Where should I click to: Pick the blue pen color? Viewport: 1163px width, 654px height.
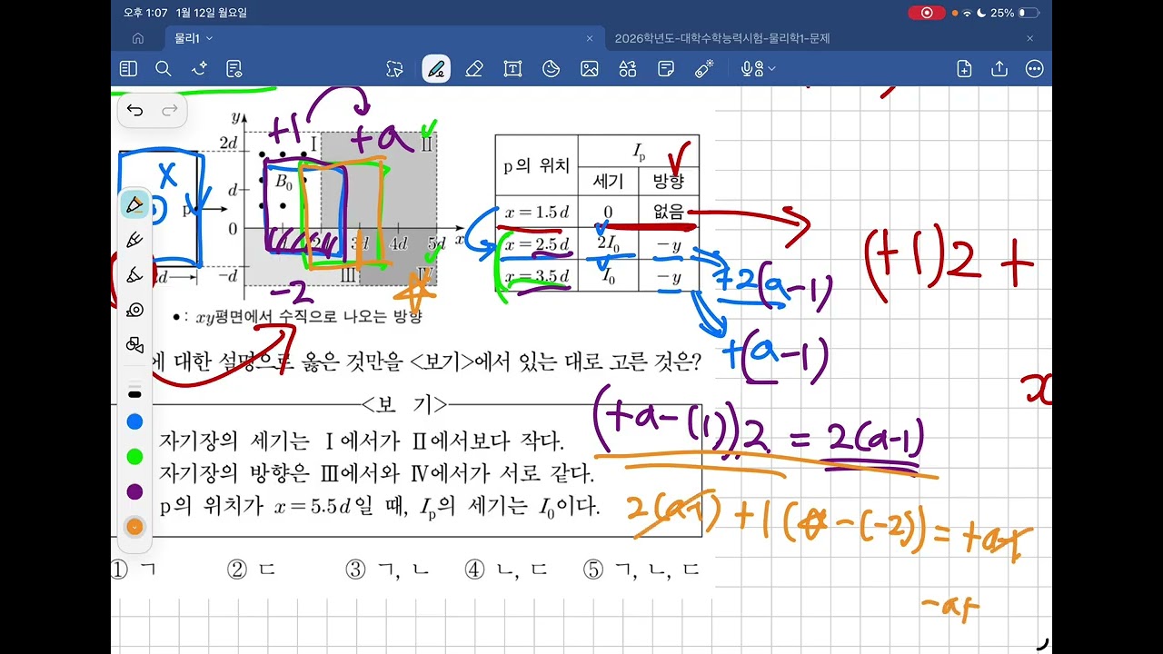click(134, 421)
